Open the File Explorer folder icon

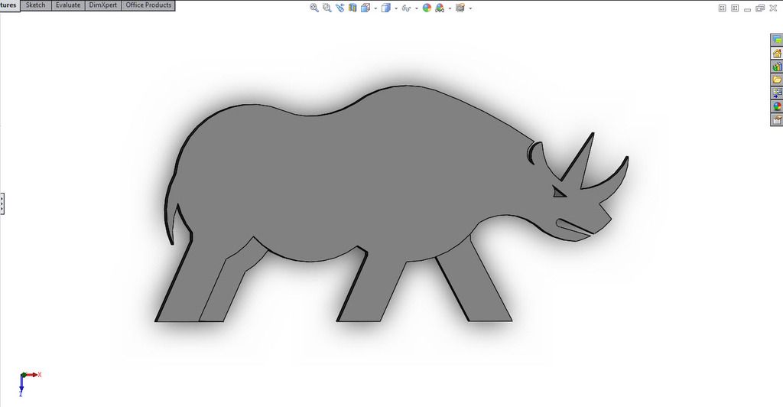777,80
